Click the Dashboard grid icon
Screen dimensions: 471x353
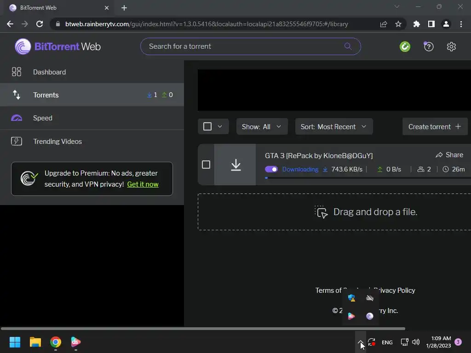(17, 72)
